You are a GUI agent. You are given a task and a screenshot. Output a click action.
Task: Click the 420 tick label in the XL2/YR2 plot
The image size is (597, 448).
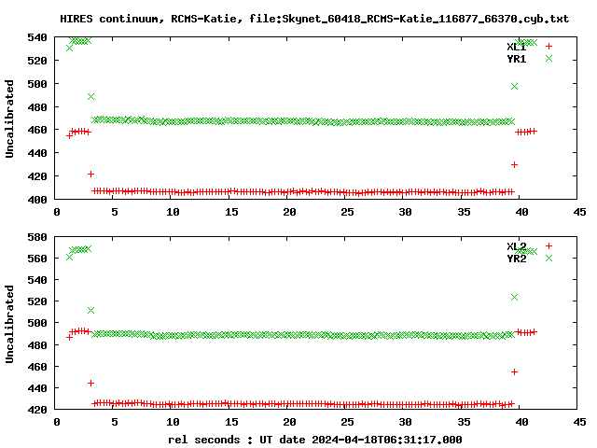click(x=37, y=410)
